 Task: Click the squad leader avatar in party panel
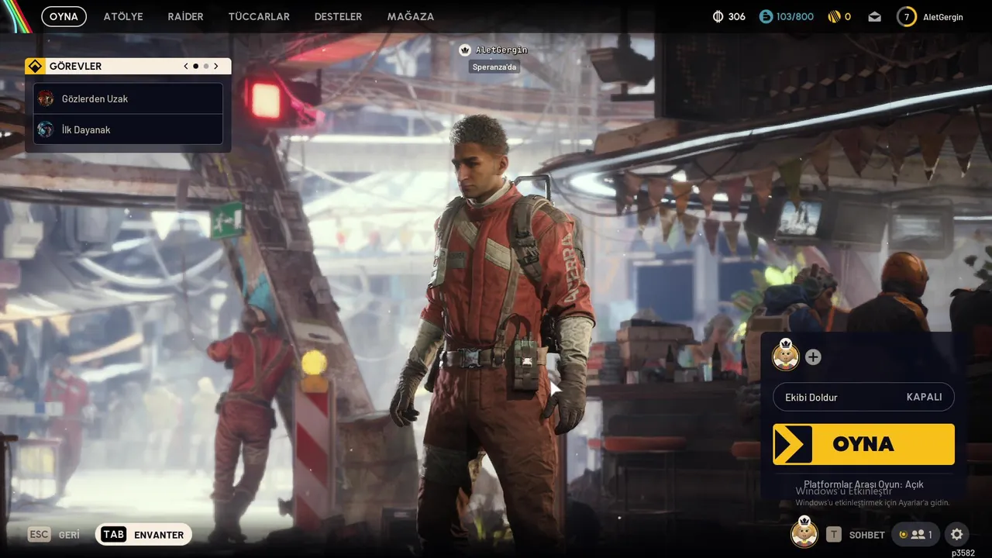(x=786, y=356)
